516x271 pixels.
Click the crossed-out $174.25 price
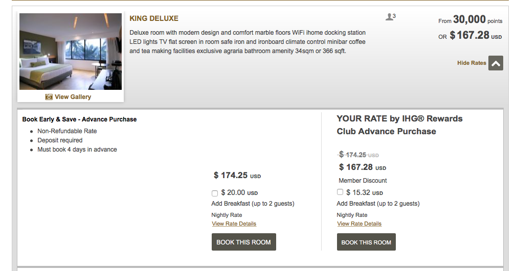point(358,155)
